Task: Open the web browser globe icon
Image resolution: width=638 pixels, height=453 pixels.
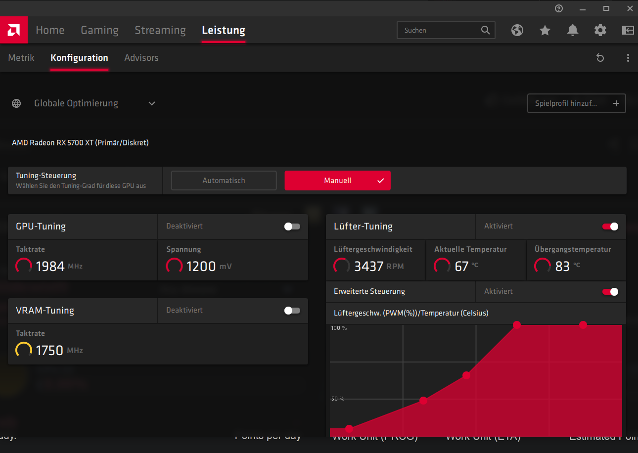Action: [x=517, y=30]
